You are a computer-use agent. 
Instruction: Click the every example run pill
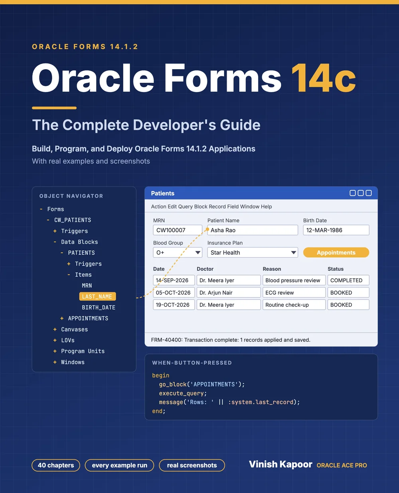coord(119,465)
